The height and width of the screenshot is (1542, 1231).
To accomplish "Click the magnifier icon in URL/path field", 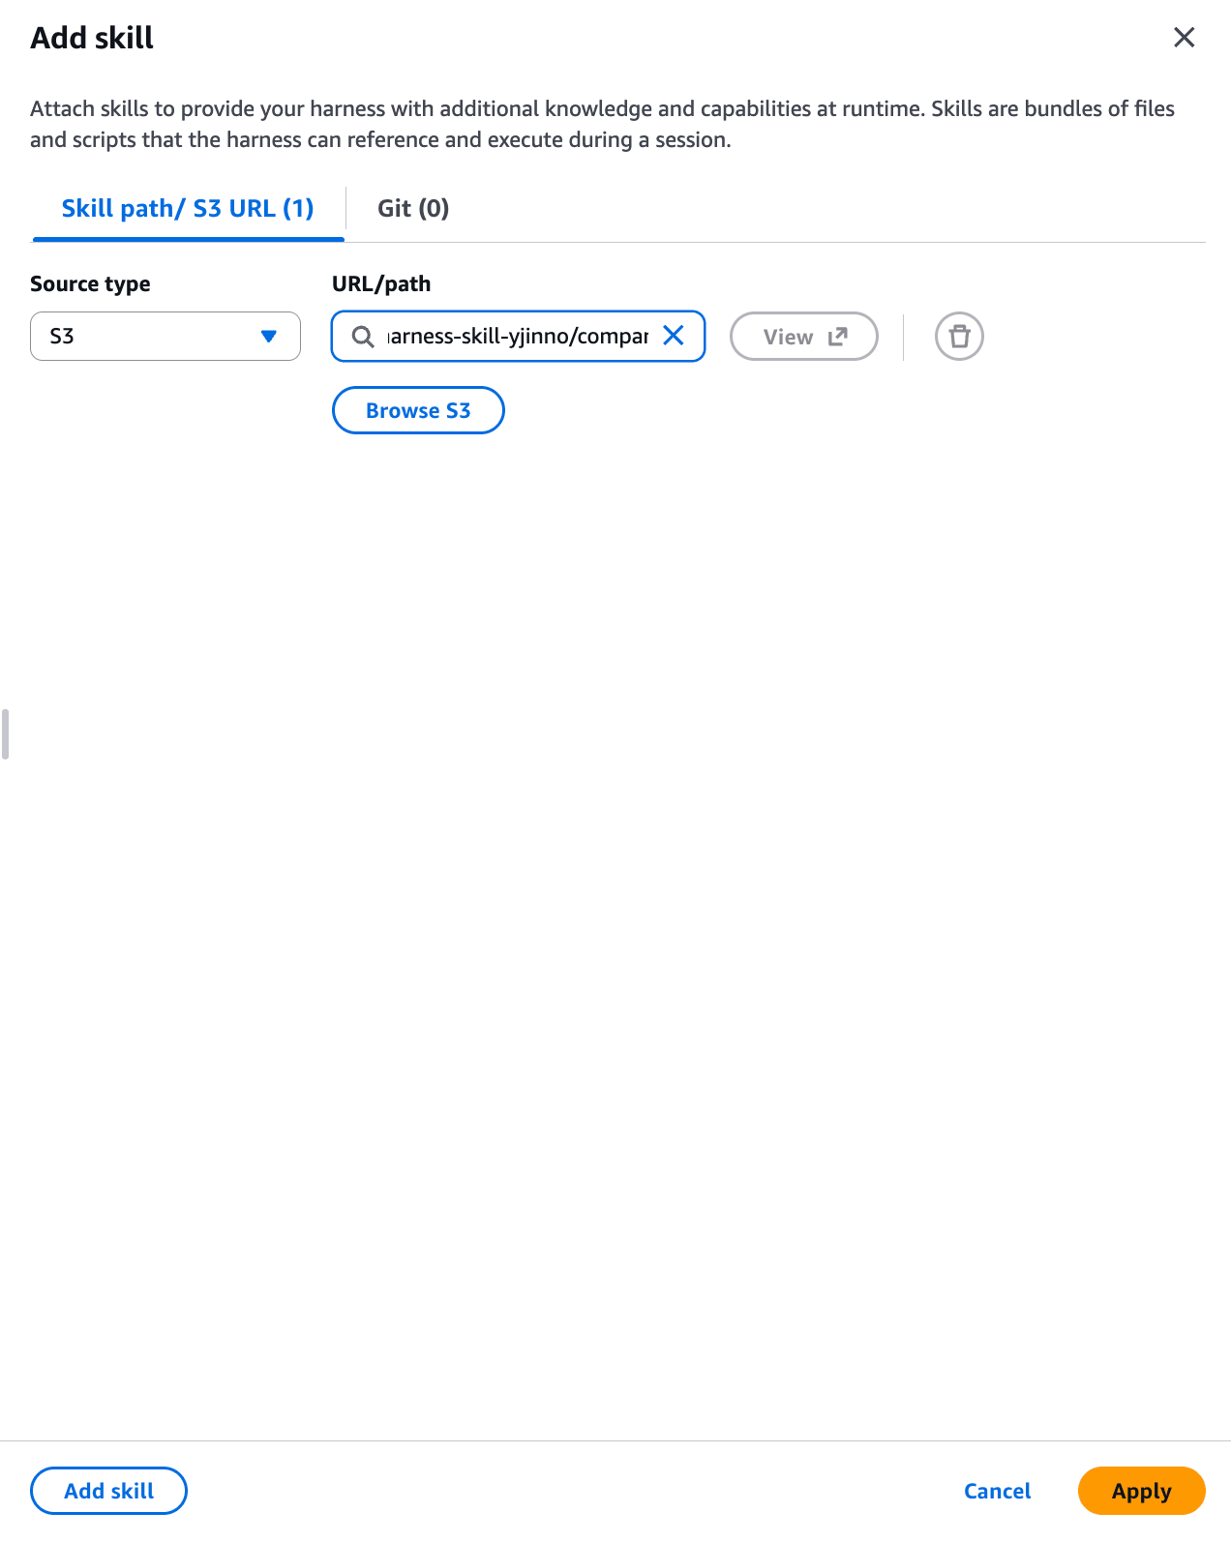I will [363, 337].
